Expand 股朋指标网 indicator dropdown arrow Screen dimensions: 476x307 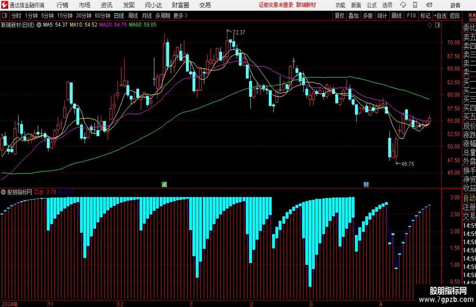[x=4, y=192]
